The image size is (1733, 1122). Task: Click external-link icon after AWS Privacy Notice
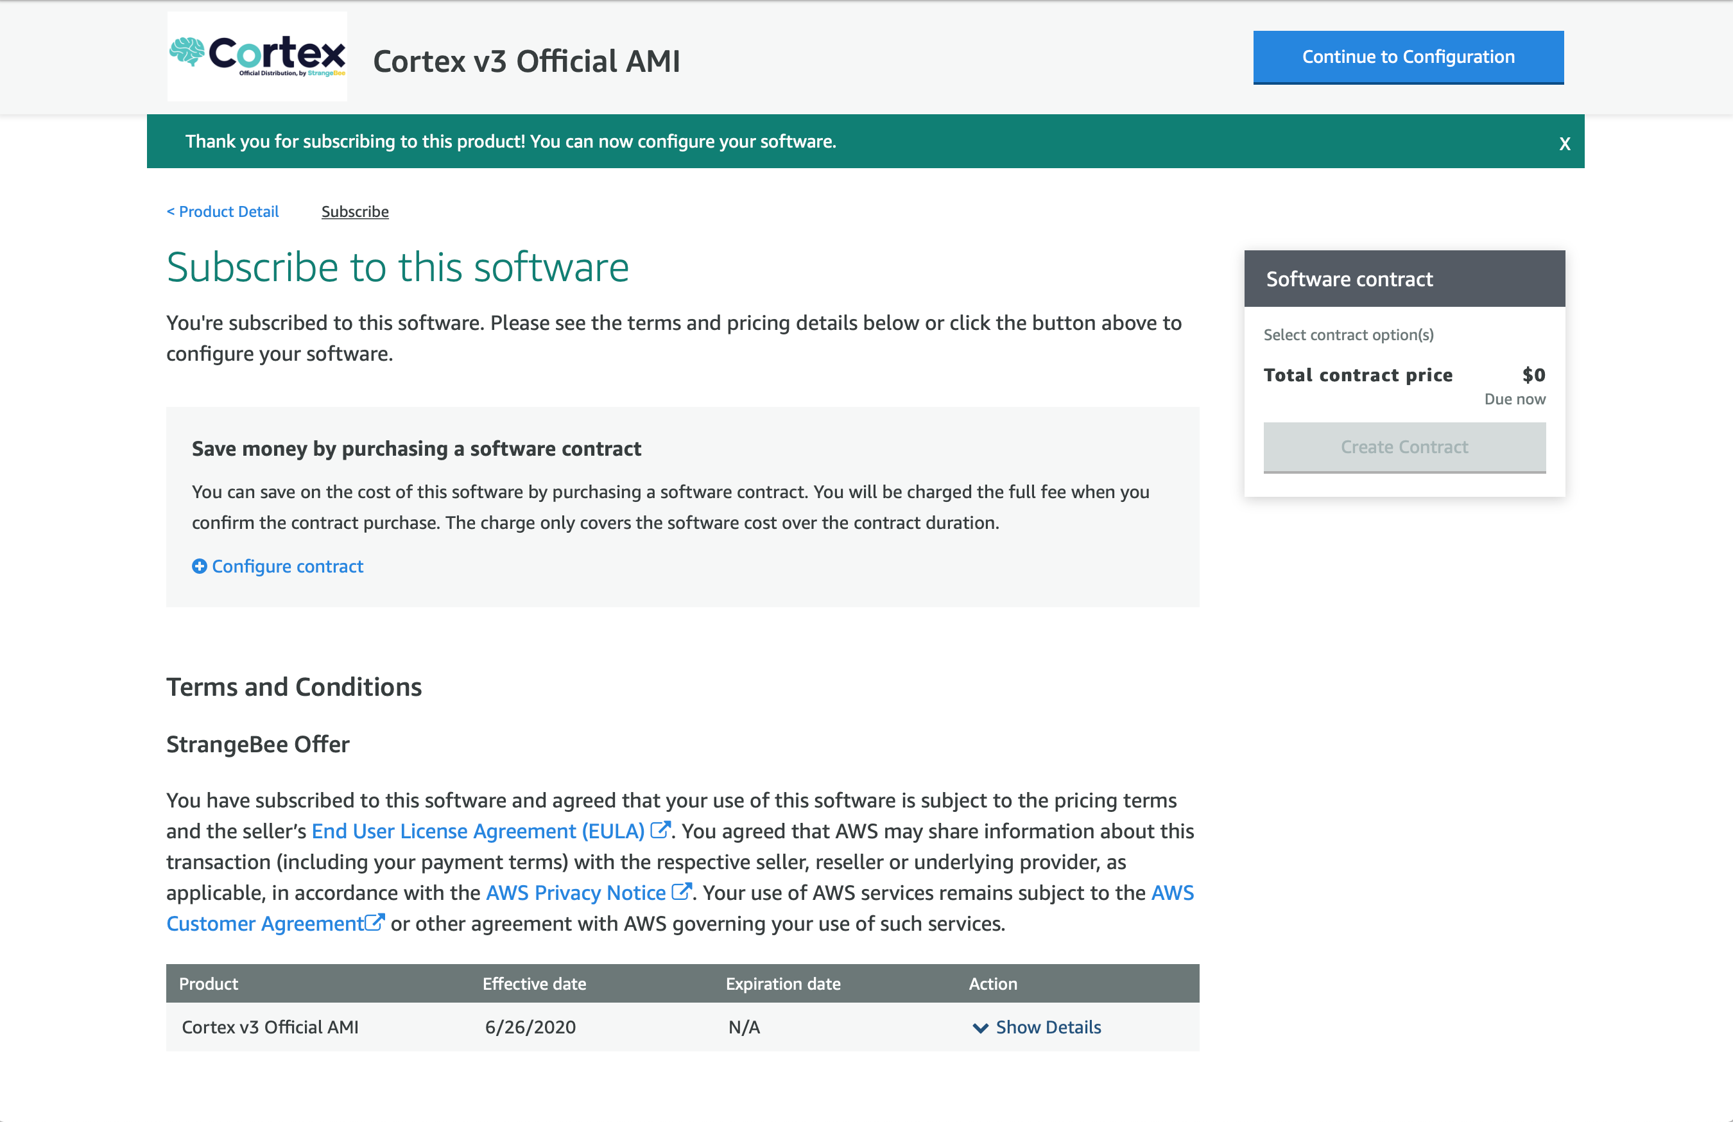click(x=681, y=891)
